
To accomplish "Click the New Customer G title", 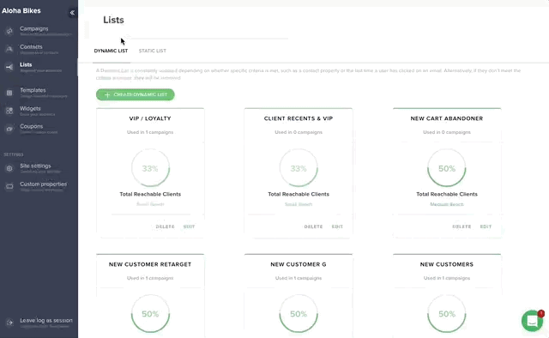I will [299, 264].
